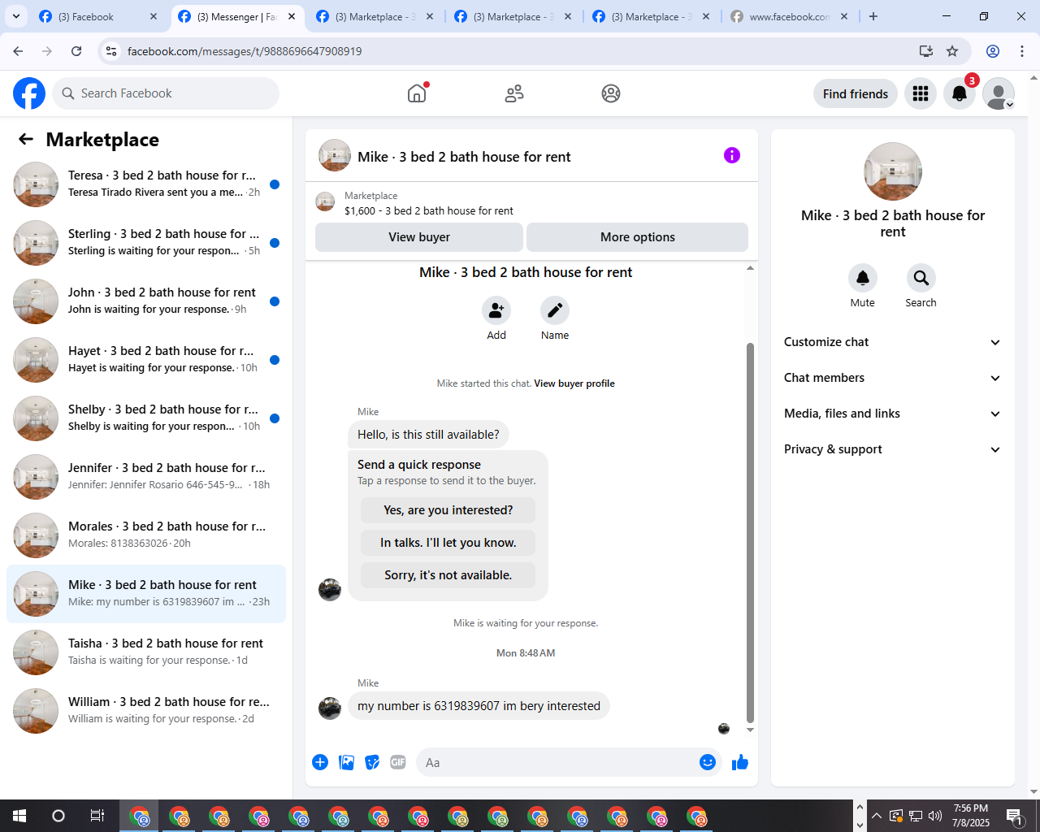Click the listing photo in the right panel
The image size is (1040, 832).
click(x=893, y=171)
